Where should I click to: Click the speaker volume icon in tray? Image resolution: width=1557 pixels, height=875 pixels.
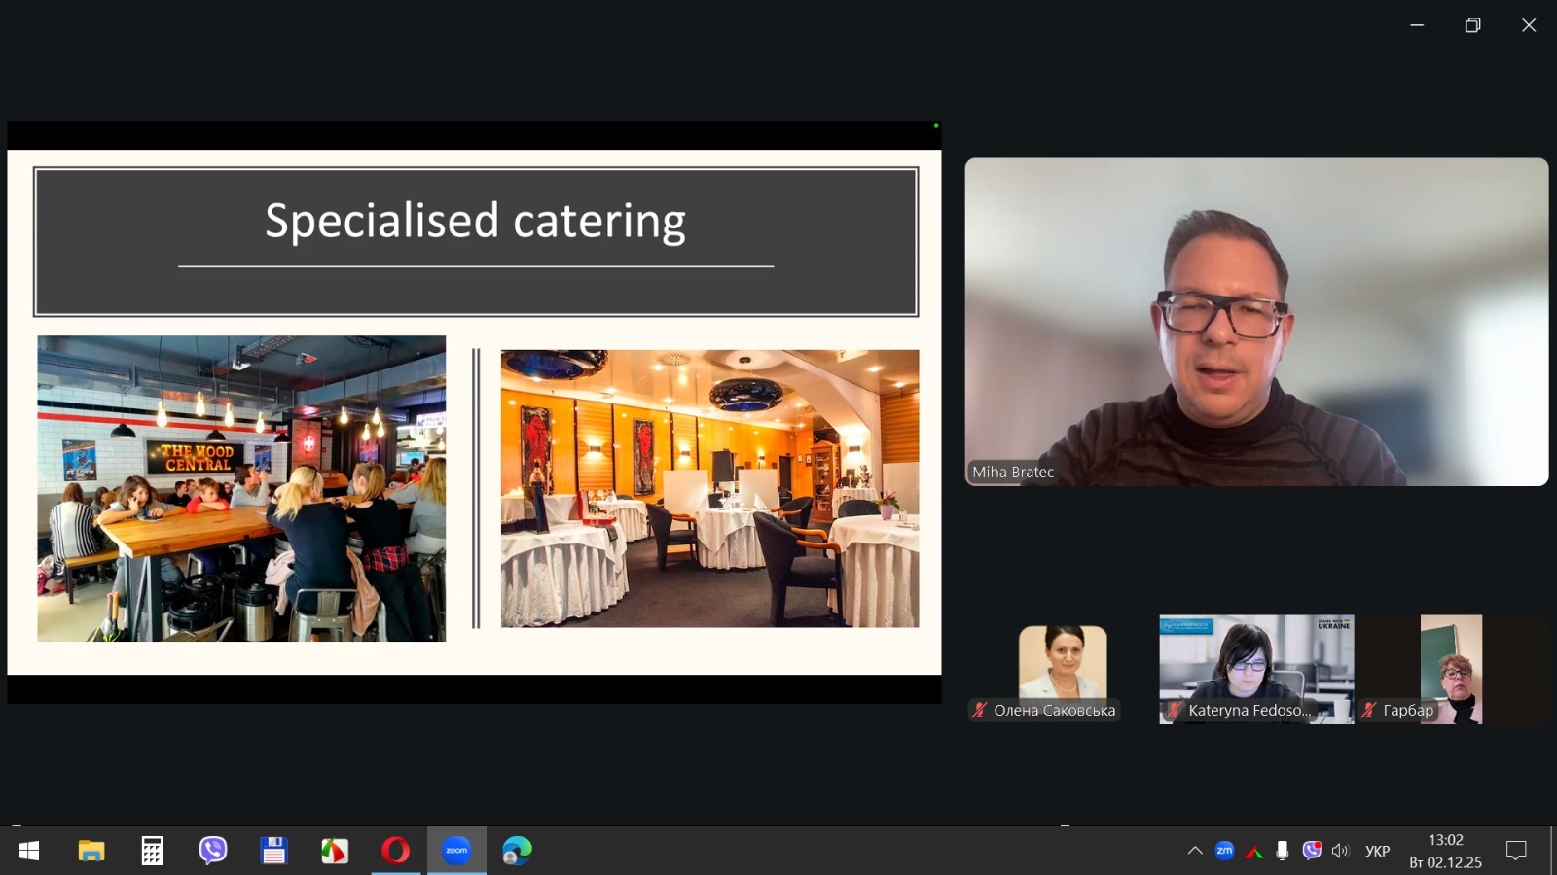coord(1341,851)
